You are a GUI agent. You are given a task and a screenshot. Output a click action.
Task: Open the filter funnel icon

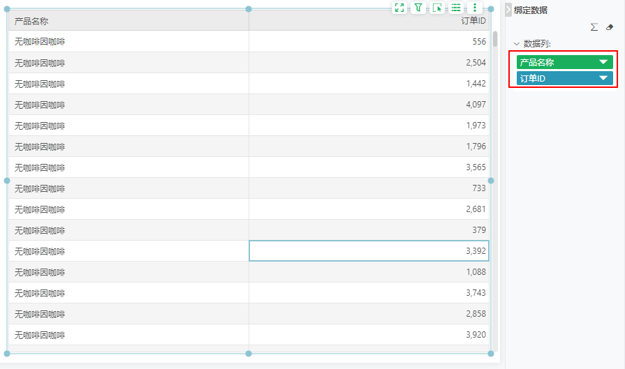[418, 8]
